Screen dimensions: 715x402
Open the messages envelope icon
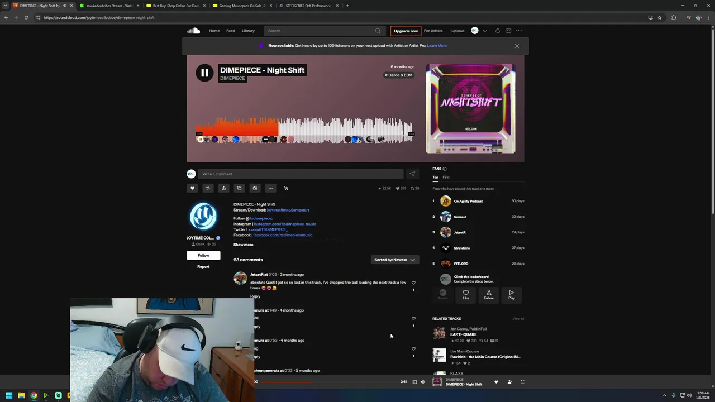point(508,31)
